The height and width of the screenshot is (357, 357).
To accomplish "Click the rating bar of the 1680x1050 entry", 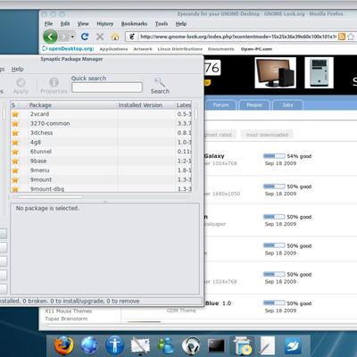I will point(274,187).
